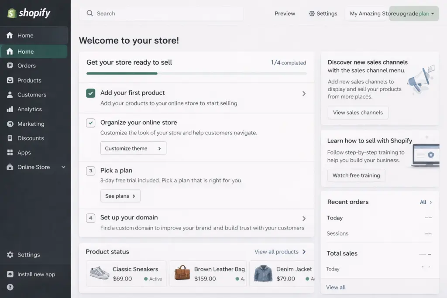Open the Apps section
Image resolution: width=447 pixels, height=298 pixels.
pos(25,152)
